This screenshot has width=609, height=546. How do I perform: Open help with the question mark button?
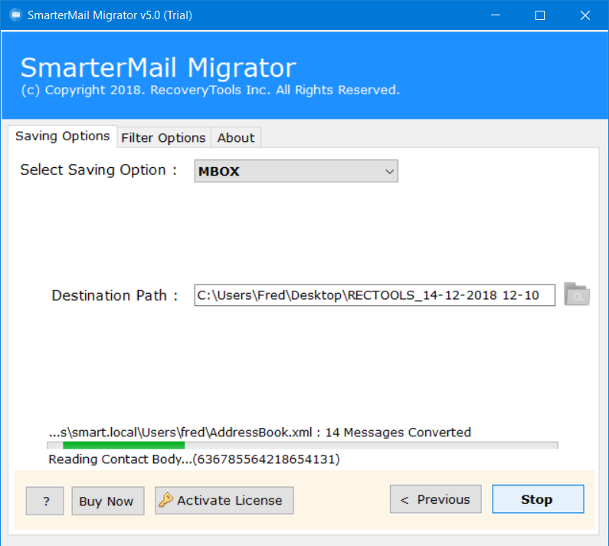[44, 501]
